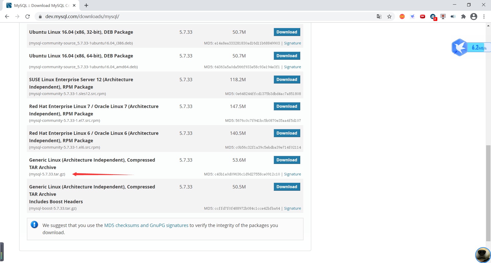Open the blue bird extension icon
The image size is (491, 263).
point(412,17)
